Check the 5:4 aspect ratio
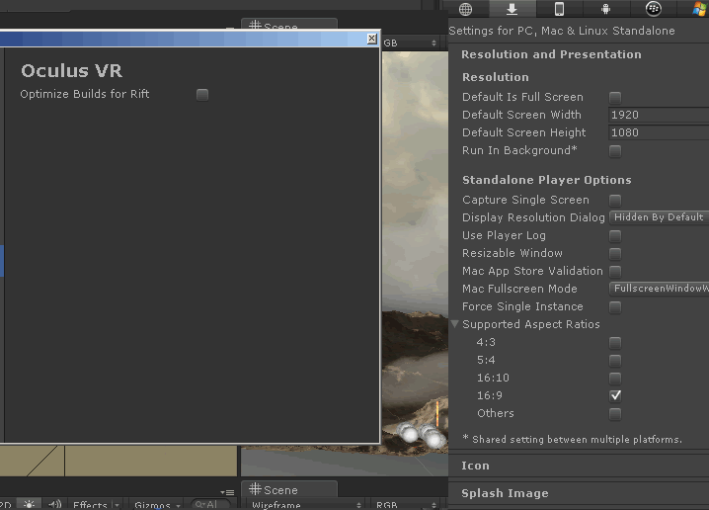This screenshot has height=510, width=709. point(615,360)
